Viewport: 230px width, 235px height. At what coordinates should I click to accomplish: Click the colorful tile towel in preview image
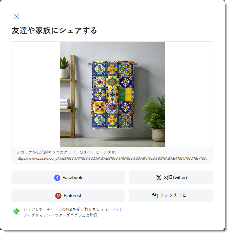tap(112, 95)
